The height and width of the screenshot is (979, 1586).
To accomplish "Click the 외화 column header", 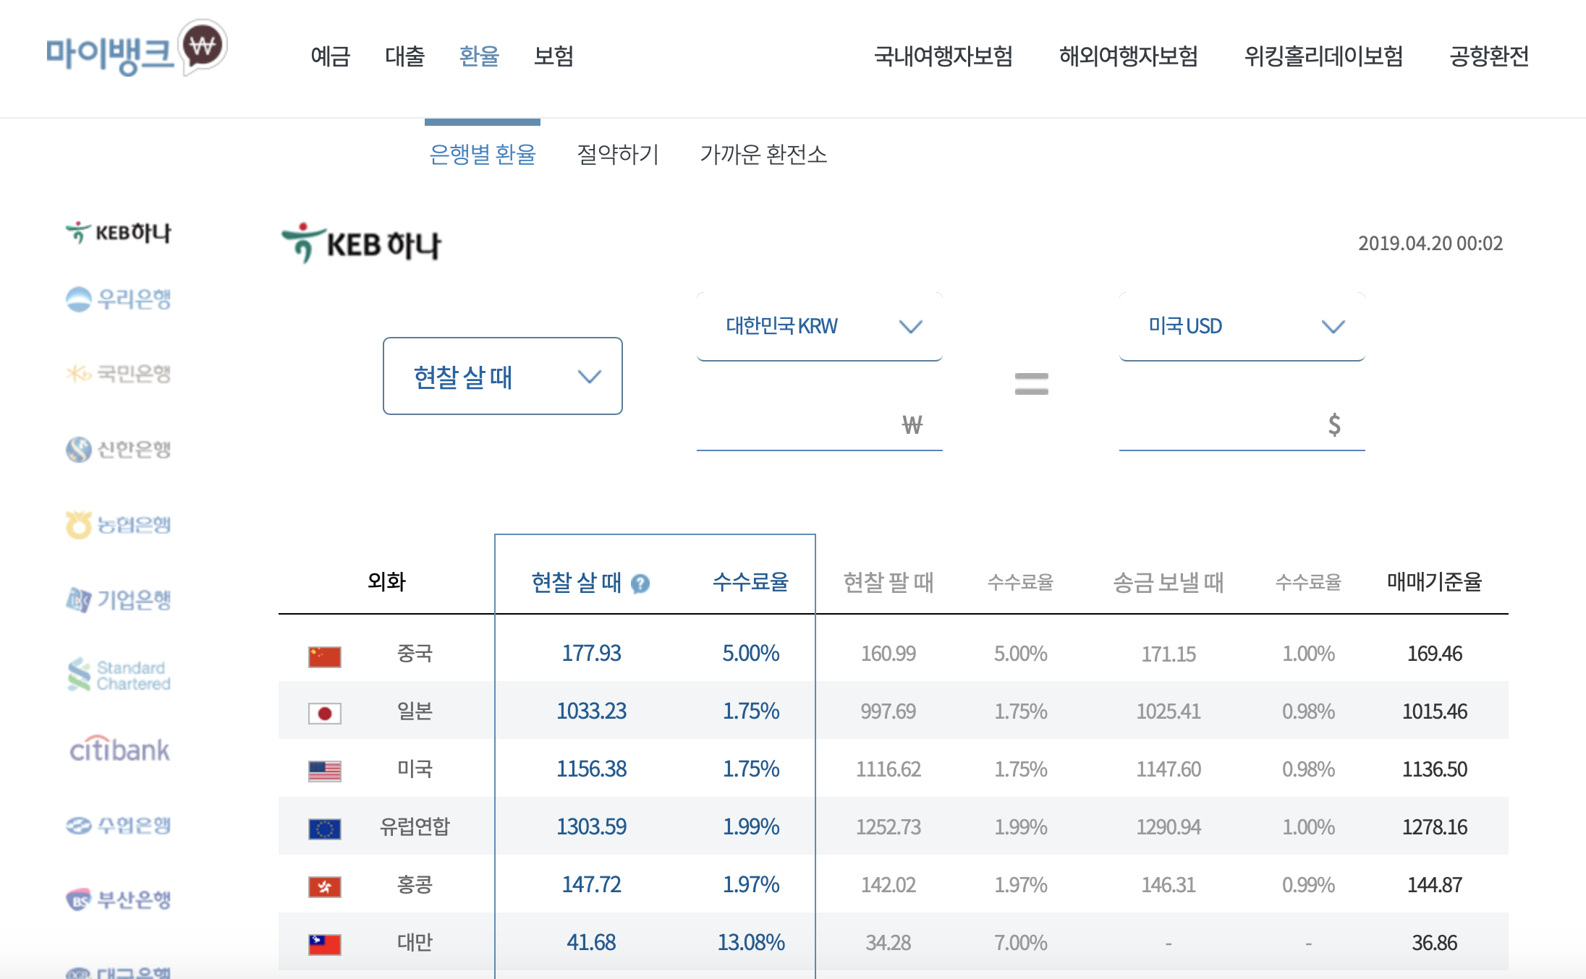I will click(386, 581).
